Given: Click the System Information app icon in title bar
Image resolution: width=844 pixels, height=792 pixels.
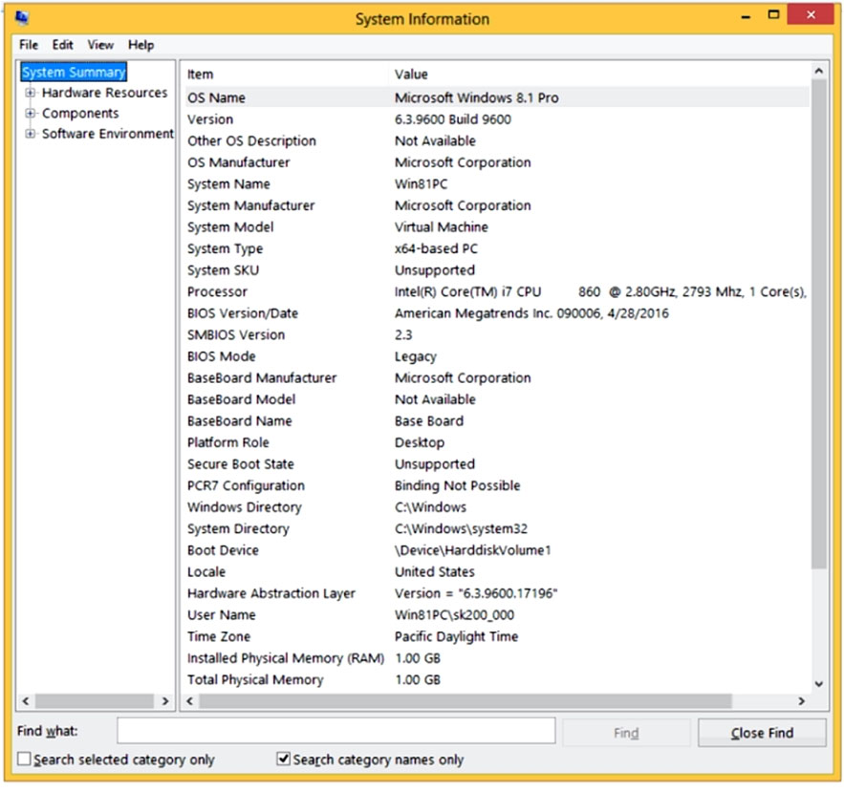Looking at the screenshot, I should [22, 18].
